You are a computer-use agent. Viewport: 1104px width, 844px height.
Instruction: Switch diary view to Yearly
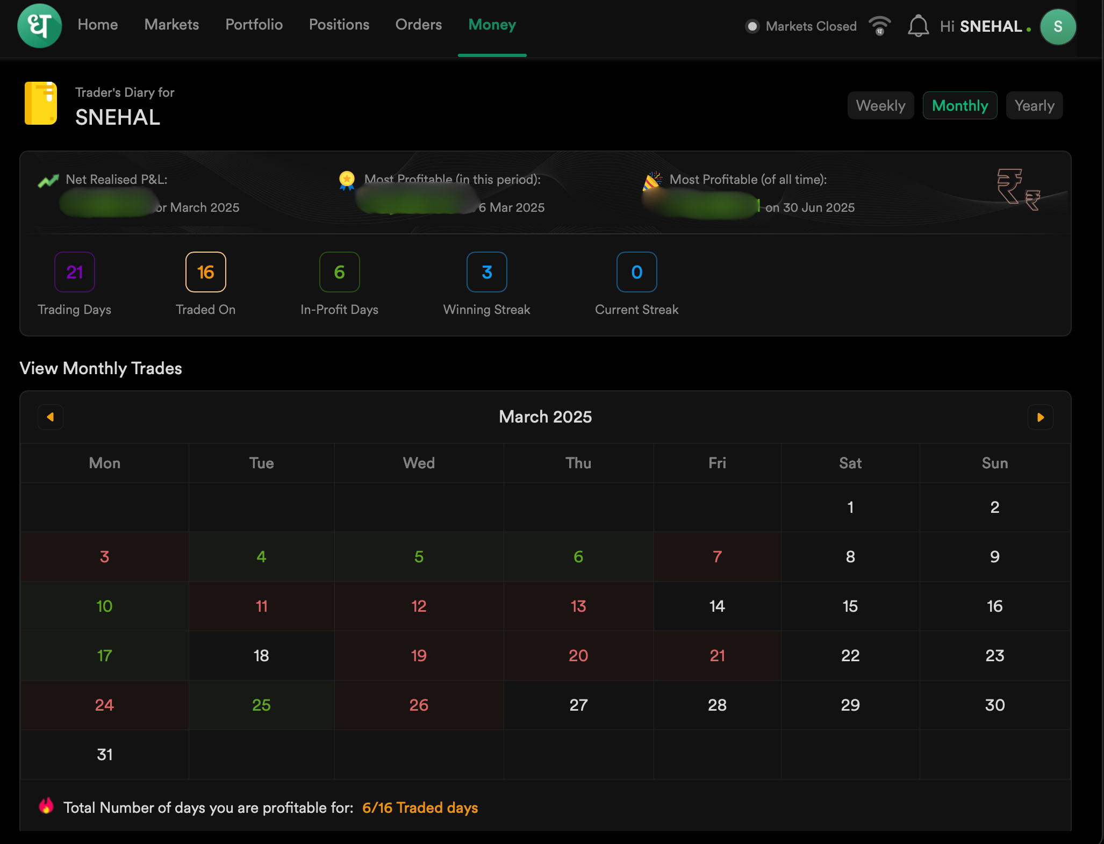coord(1034,105)
